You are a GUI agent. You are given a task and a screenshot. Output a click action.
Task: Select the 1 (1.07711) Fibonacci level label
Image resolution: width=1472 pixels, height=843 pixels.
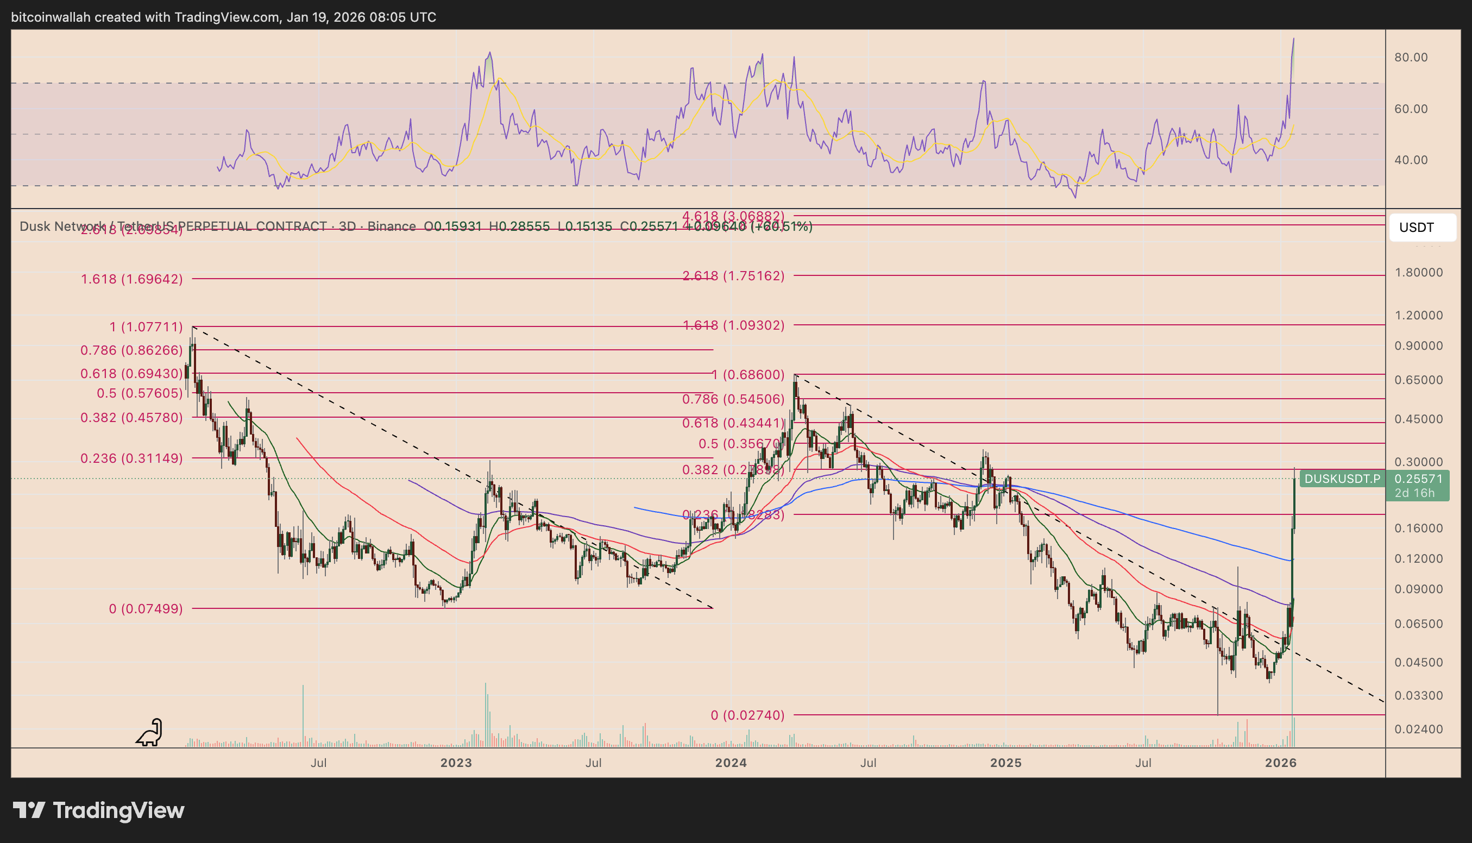146,327
